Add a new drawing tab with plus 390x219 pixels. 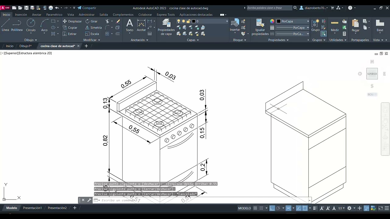[86, 46]
